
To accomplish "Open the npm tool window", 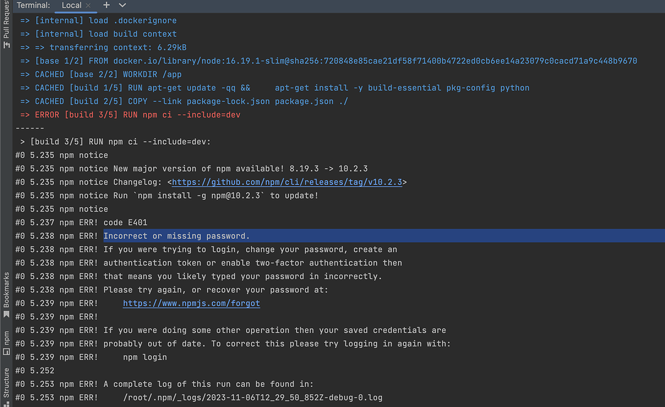I will (6, 343).
